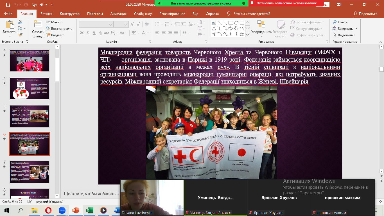Click the Найти search button

pyautogui.click(x=340, y=22)
